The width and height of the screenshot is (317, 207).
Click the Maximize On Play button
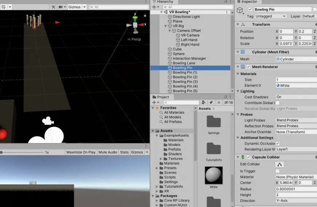81,152
